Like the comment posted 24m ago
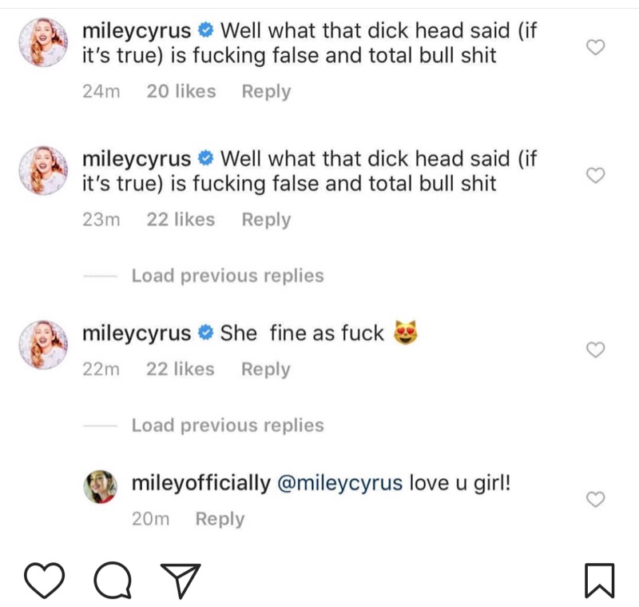The height and width of the screenshot is (607, 639). coord(595,48)
